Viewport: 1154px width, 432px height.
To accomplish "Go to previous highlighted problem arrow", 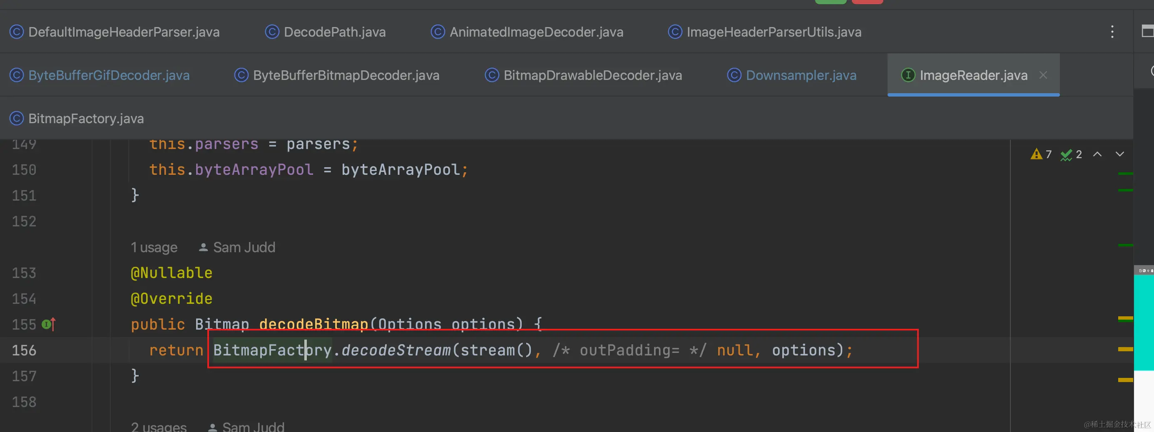I will (x=1097, y=154).
